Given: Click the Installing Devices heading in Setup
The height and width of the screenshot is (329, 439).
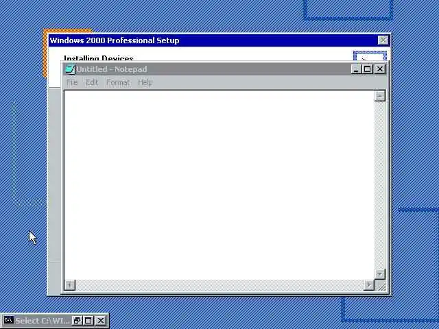Looking at the screenshot, I should click(98, 58).
